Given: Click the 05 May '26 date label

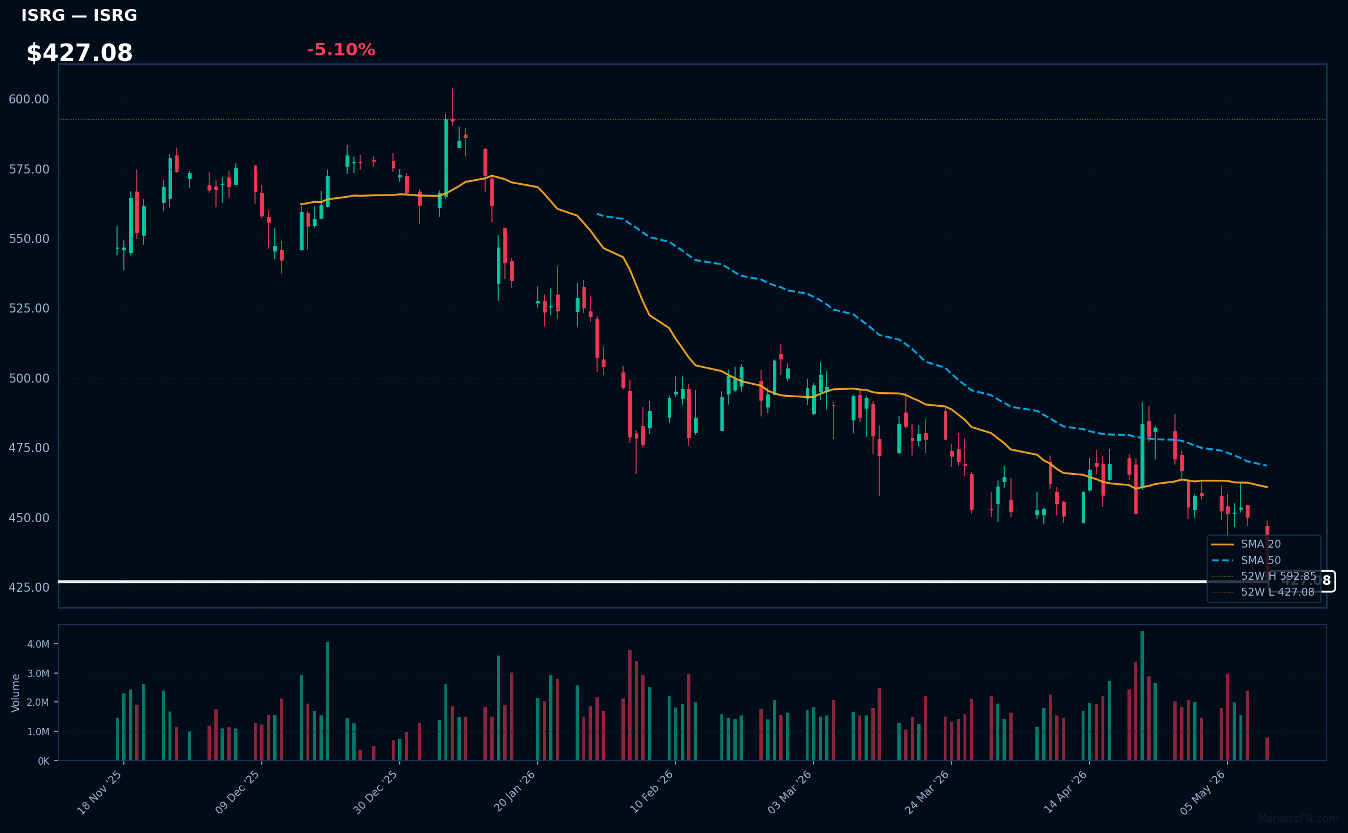Looking at the screenshot, I should [x=1203, y=792].
